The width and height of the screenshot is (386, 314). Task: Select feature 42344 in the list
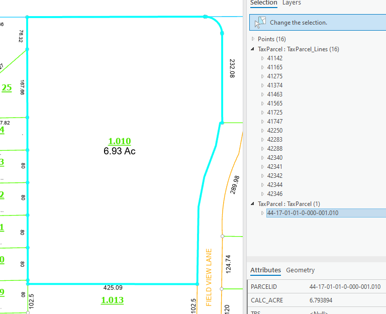(275, 185)
